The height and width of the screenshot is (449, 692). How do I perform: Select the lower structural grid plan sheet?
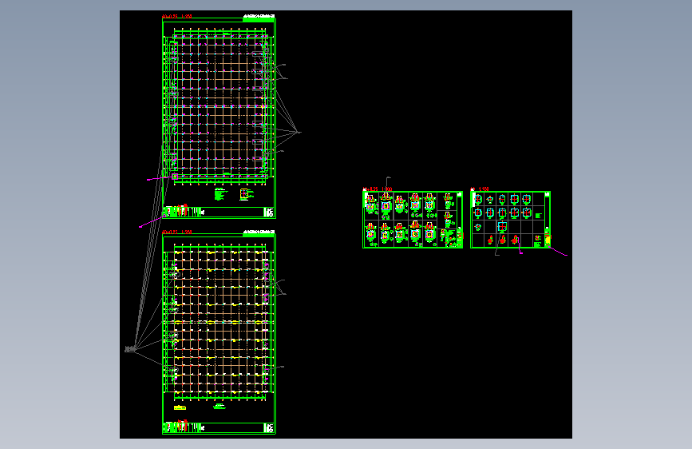219,334
